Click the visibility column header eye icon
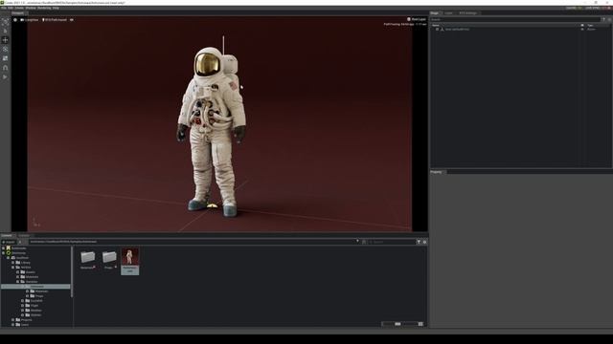This screenshot has width=613, height=344. (582, 26)
